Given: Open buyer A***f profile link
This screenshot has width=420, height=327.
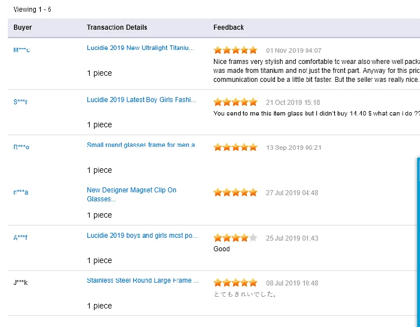Looking at the screenshot, I should (x=20, y=237).
